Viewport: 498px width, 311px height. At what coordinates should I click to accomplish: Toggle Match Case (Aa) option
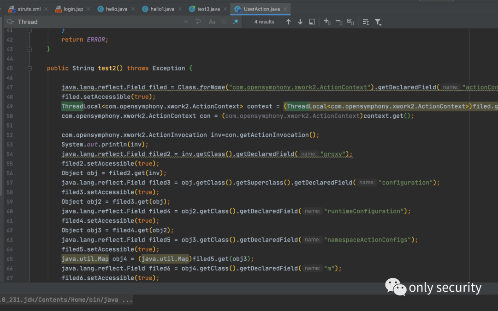click(x=212, y=22)
